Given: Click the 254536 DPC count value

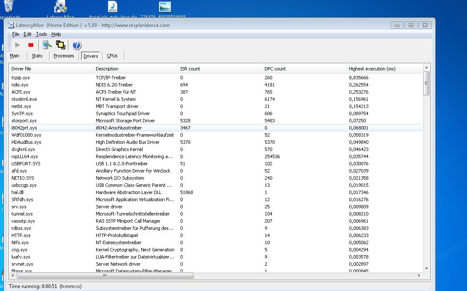Looking at the screenshot, I should 272,156.
